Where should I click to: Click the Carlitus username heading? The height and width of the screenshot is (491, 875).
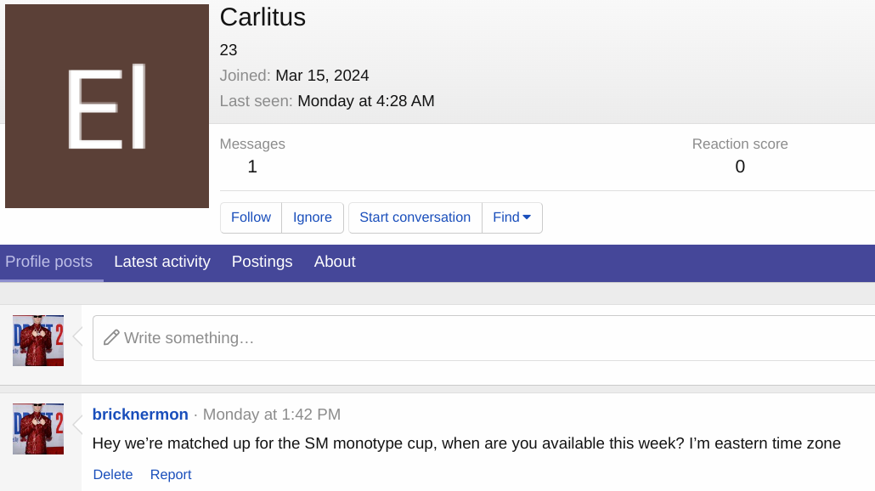tap(262, 17)
